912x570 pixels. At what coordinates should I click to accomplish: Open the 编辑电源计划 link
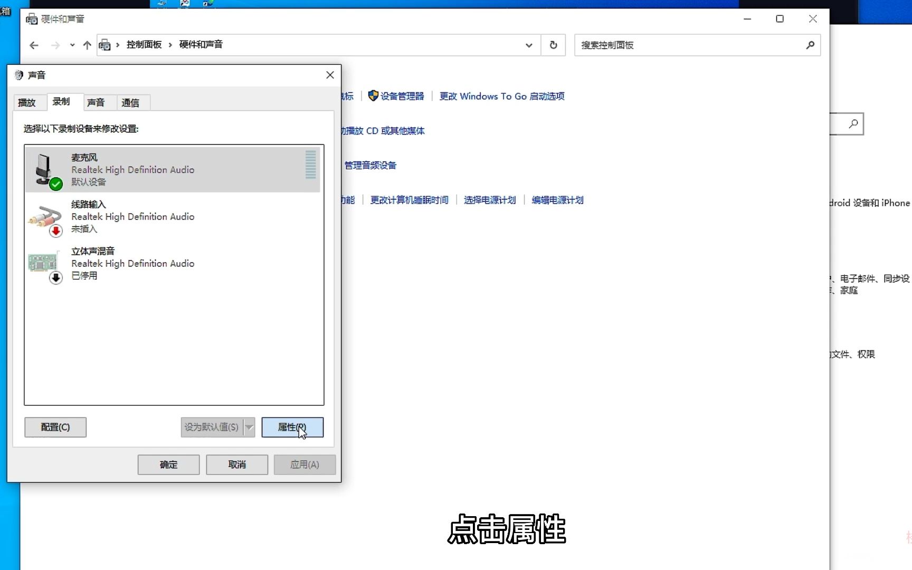tap(558, 200)
